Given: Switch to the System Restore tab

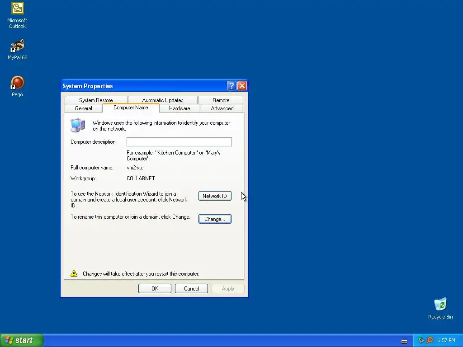Looking at the screenshot, I should coord(96,100).
